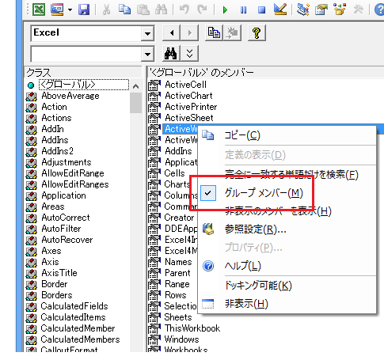Click the View Definition button

click(x=232, y=33)
